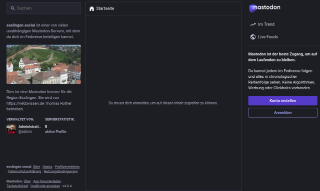The height and width of the screenshot is (191, 320).
Task: Click the 'Mastodon ist der beste Zugang' heading
Action: (282, 57)
